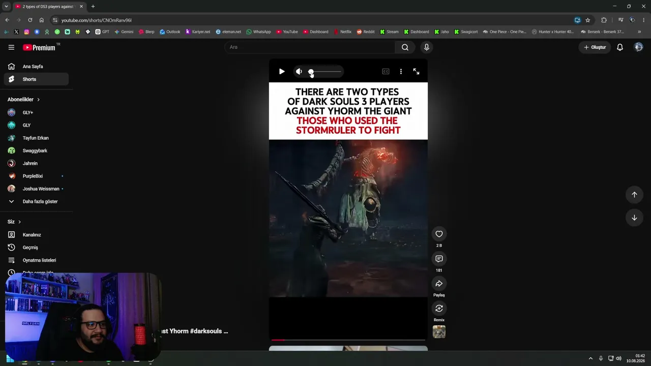Go to previous Short with up arrow
The height and width of the screenshot is (366, 651).
[634, 195]
